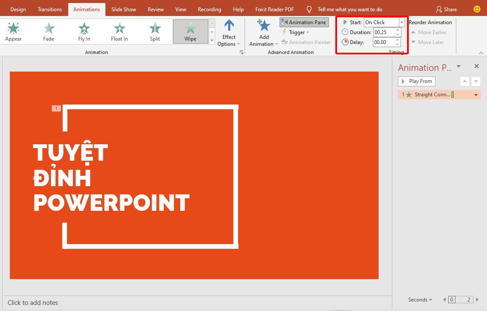Viewport: 487px width, 311px height.
Task: Open the Seconds dropdown in Animation Pane
Action: [419, 299]
